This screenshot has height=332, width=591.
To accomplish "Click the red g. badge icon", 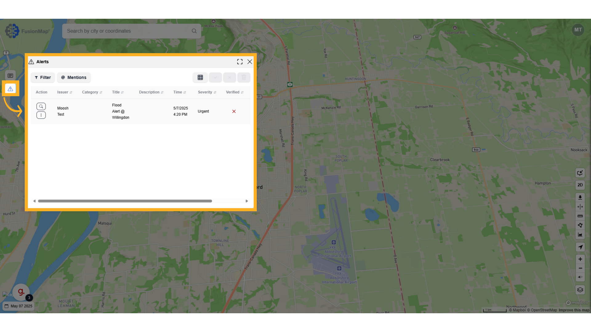I will click(21, 292).
